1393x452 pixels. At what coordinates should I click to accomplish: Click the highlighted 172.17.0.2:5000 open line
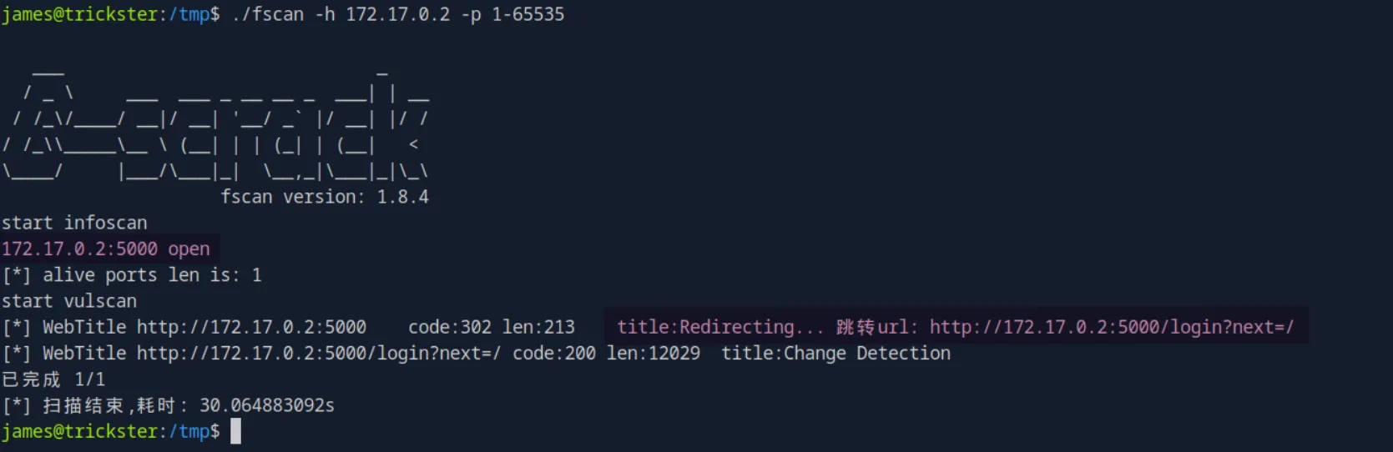pos(106,249)
